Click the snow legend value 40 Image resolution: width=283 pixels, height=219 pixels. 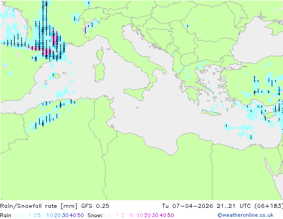pyautogui.click(x=163, y=215)
